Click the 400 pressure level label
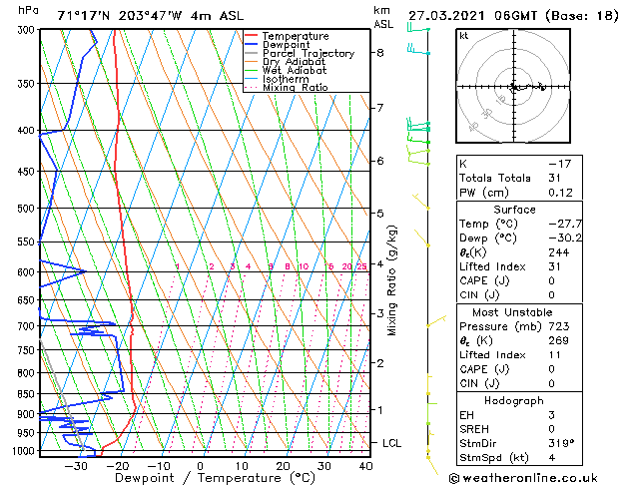 click(x=28, y=131)
